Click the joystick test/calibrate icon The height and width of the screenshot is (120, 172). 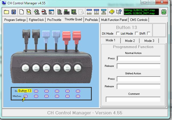pos(60,12)
